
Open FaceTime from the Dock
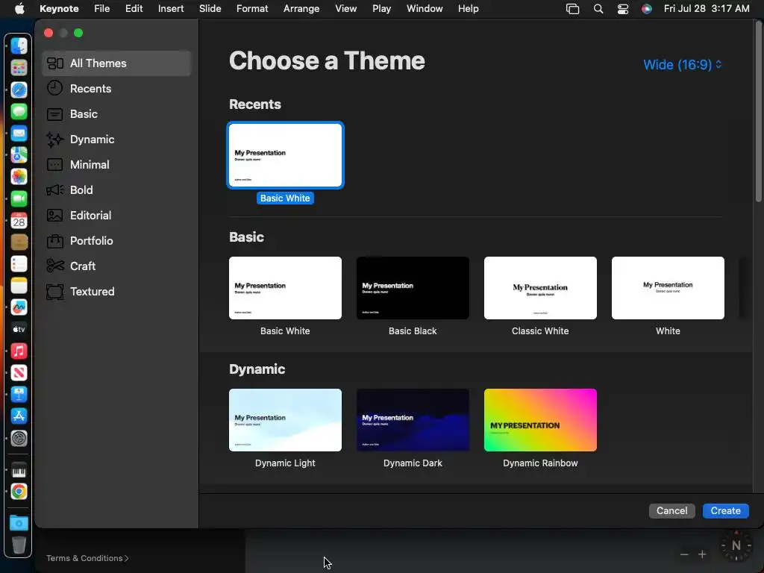(x=19, y=198)
